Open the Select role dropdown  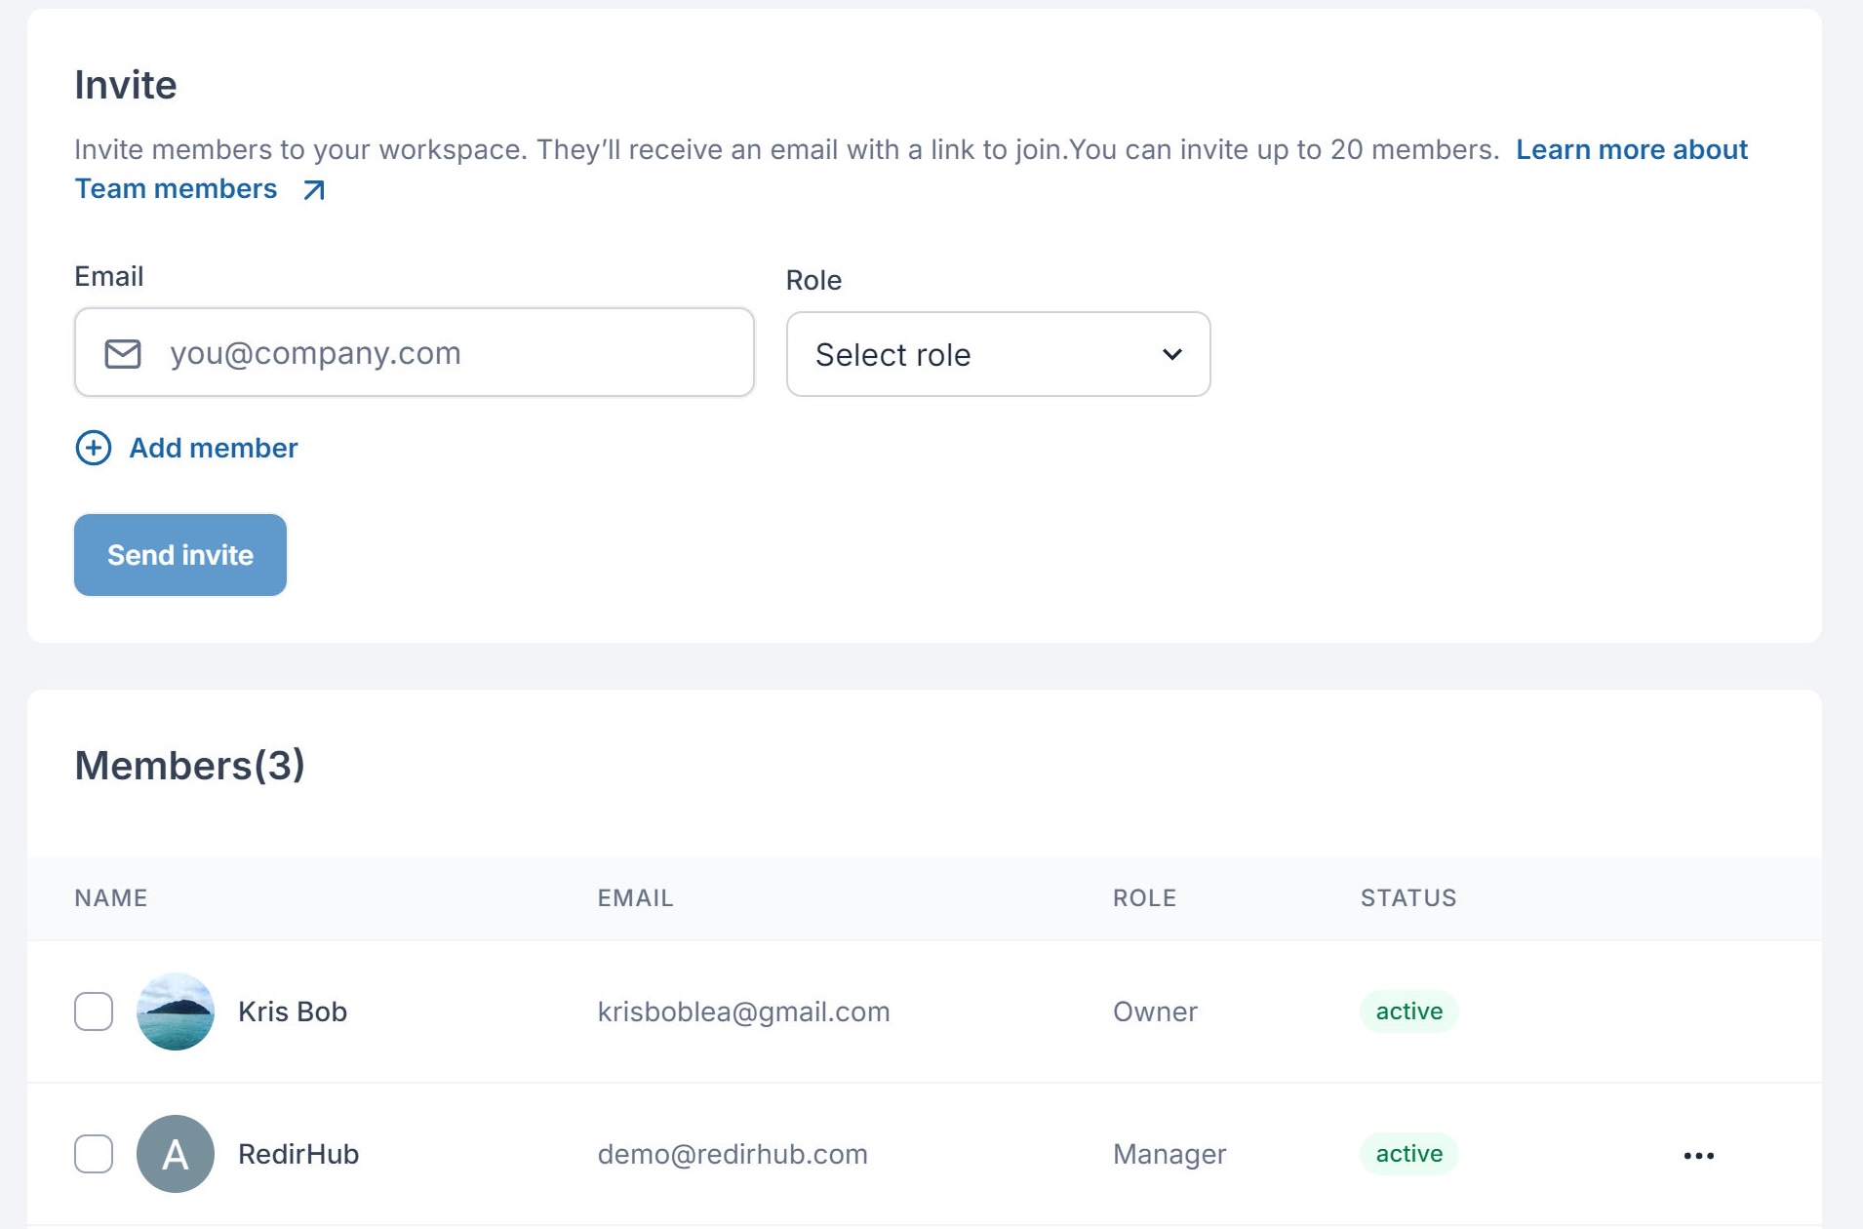[x=997, y=354]
